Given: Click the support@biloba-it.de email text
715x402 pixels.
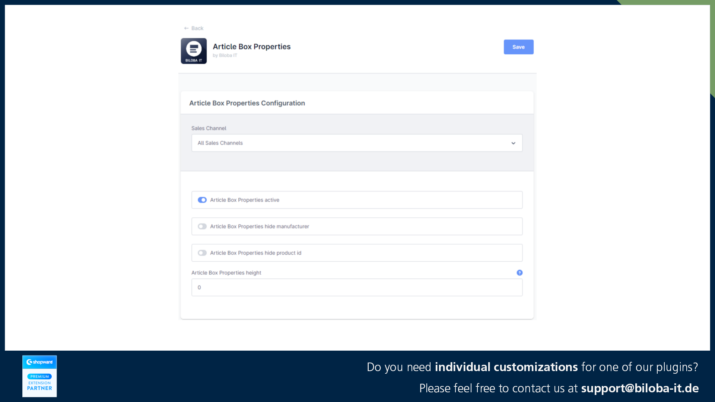Looking at the screenshot, I should coord(640,388).
